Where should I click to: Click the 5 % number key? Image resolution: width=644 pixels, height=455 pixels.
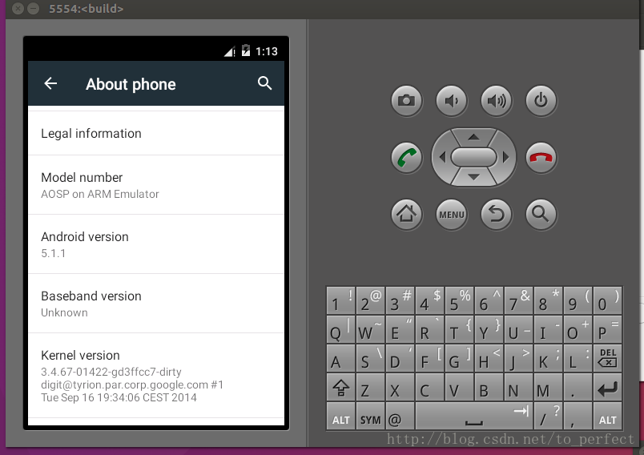coord(459,301)
